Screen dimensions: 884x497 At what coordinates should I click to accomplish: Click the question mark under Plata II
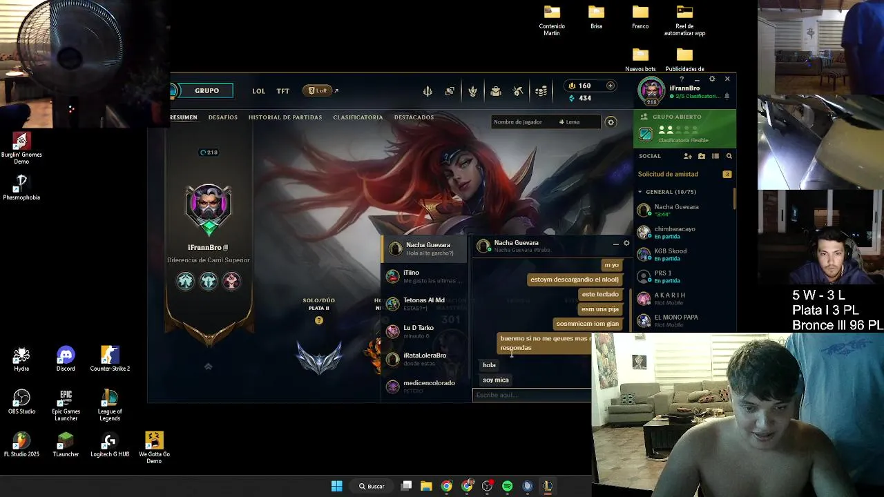click(319, 320)
